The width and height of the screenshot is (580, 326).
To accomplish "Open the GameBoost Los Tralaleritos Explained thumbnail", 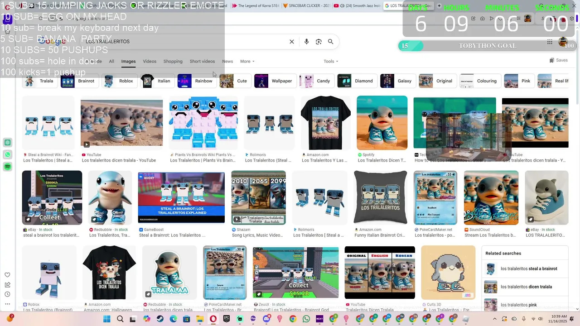I will pos(181,197).
